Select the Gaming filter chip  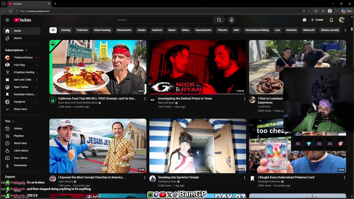coord(66,30)
